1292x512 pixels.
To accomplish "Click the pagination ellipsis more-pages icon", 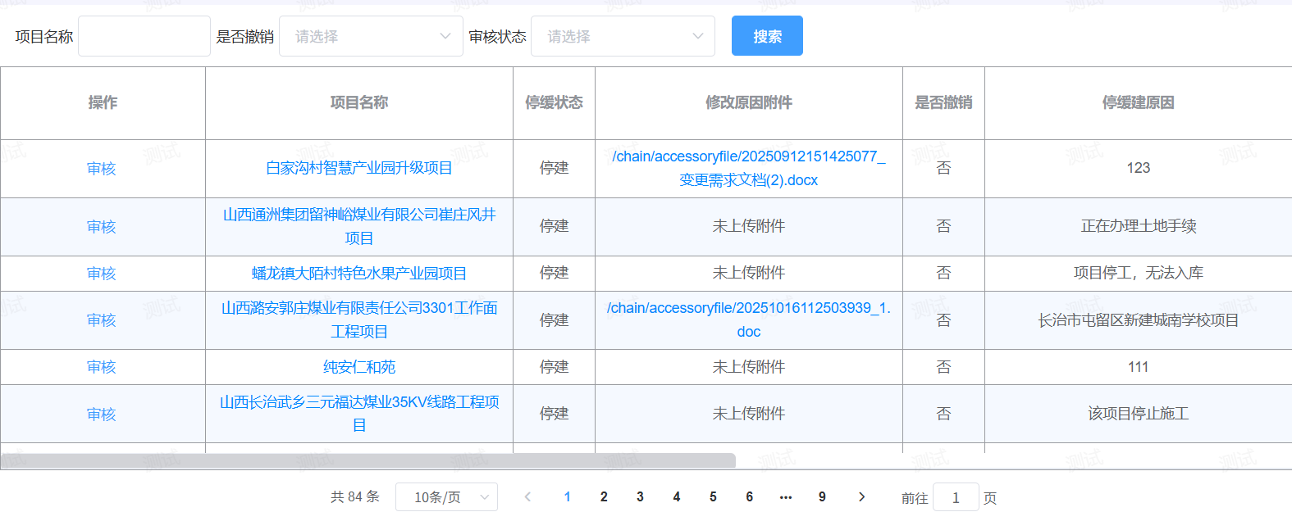I will 786,496.
